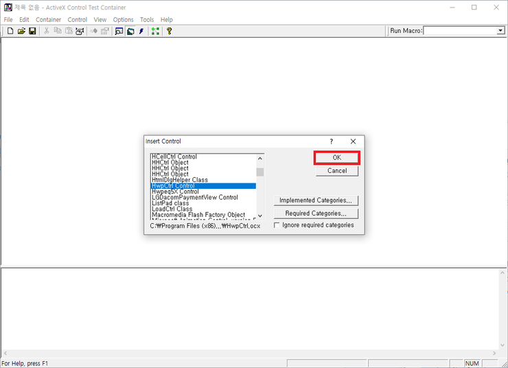The width and height of the screenshot is (508, 368).
Task: Click the dialog's question mark help button
Action: click(332, 141)
